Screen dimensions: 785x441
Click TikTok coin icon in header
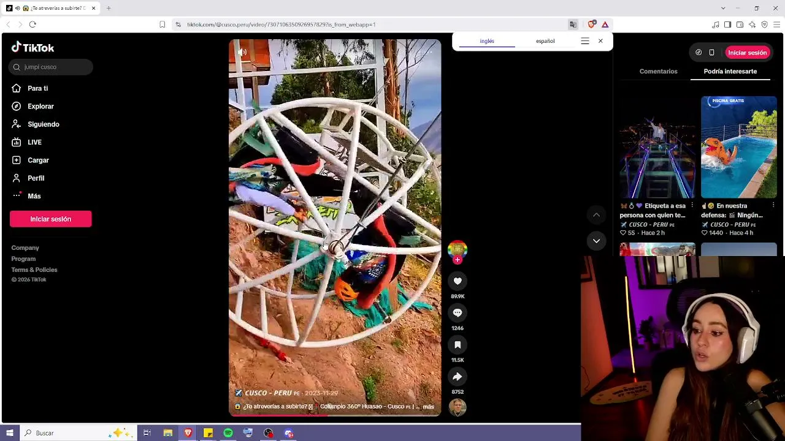699,53
